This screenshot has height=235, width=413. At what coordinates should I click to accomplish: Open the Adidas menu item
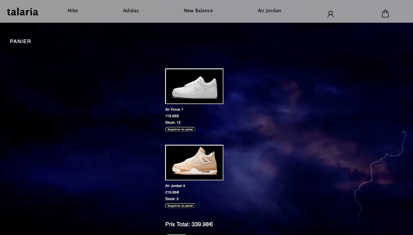point(131,11)
